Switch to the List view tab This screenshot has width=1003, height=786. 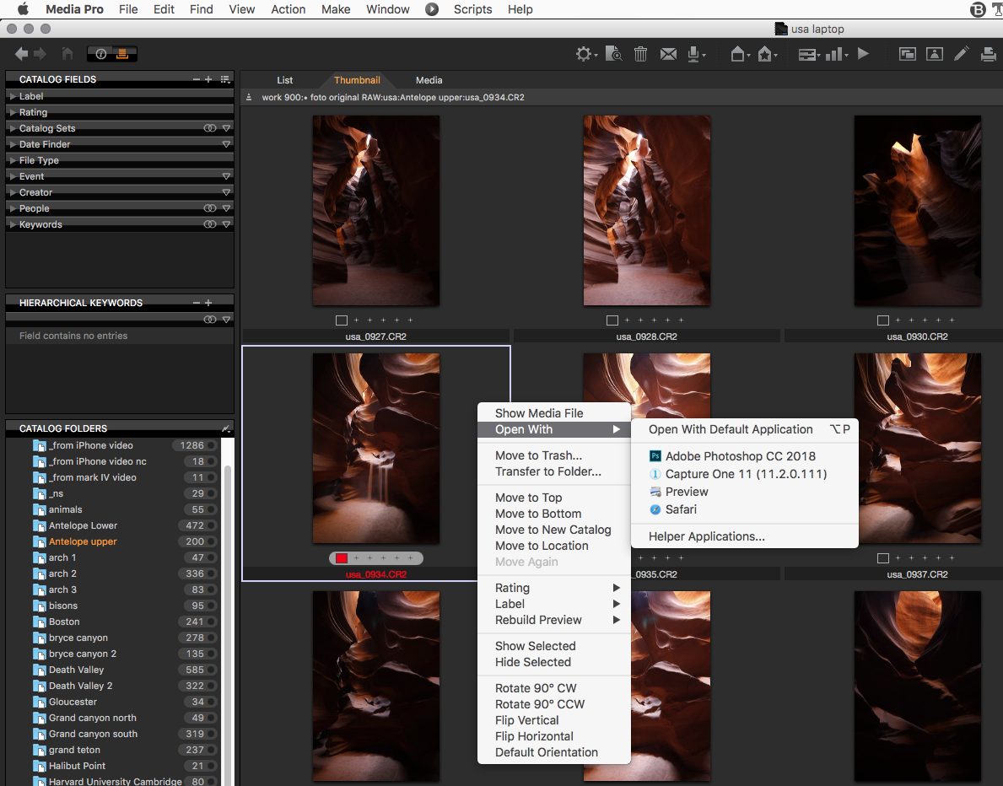pyautogui.click(x=284, y=80)
